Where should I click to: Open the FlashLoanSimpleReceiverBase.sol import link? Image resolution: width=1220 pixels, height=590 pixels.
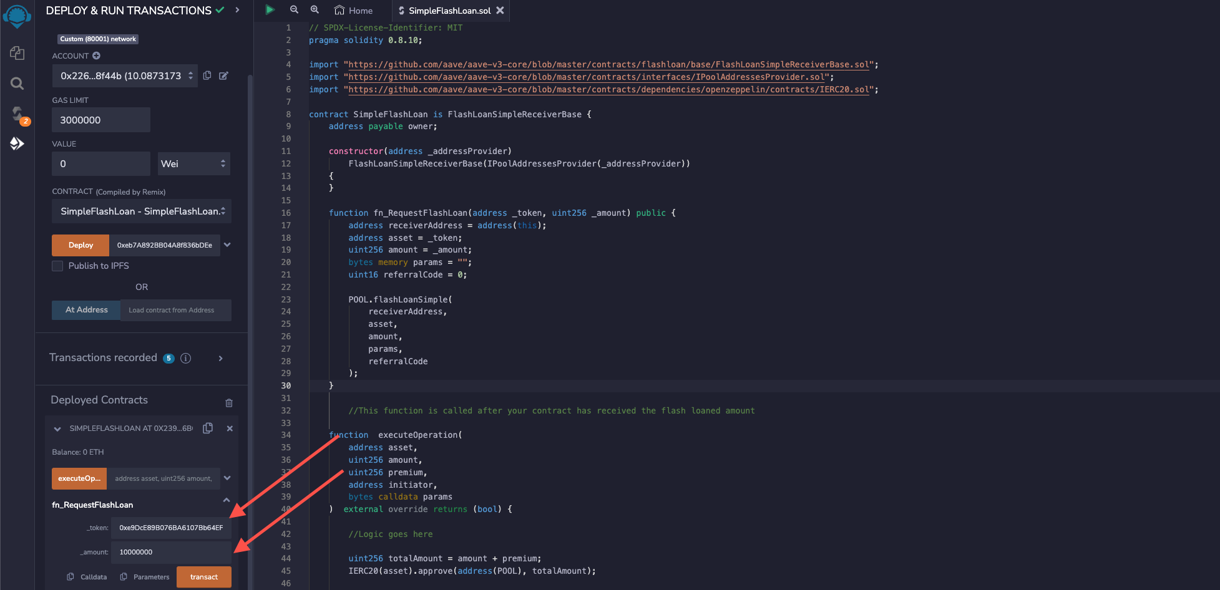(x=608, y=65)
